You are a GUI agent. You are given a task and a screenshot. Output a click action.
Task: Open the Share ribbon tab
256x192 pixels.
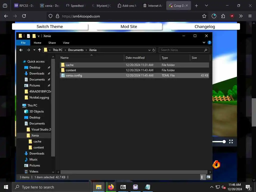click(x=52, y=43)
